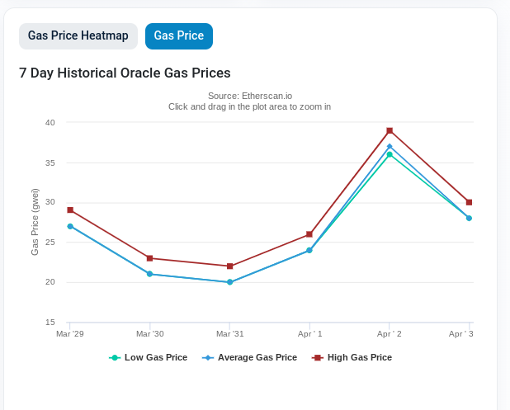Select the High Gas Price peak on Apr 2
Viewport: 510px width, 410px height.
[390, 130]
